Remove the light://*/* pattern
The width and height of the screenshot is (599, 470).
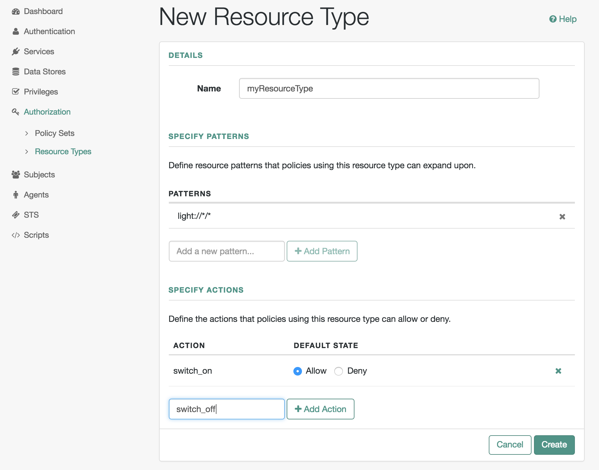(562, 217)
